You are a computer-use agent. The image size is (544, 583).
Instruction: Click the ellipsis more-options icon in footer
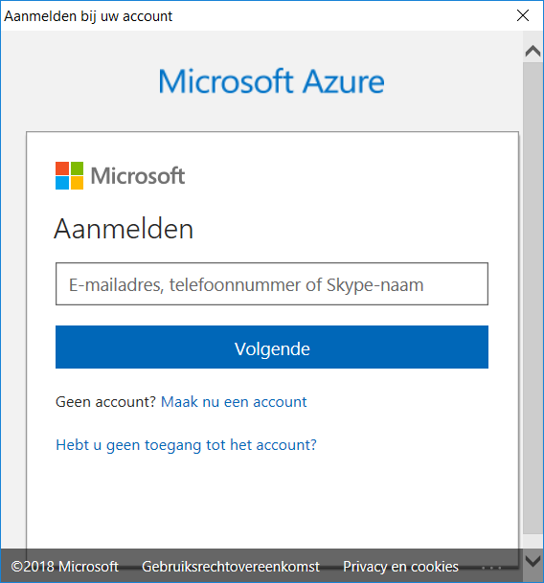(x=490, y=568)
